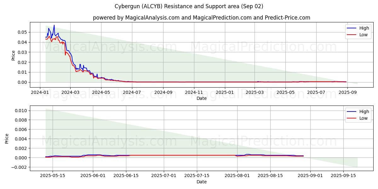Click the '2024-09' x-axis label in the top chart

(x=163, y=92)
